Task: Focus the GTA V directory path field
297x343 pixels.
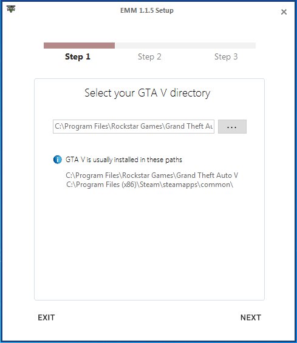Action: [134, 126]
